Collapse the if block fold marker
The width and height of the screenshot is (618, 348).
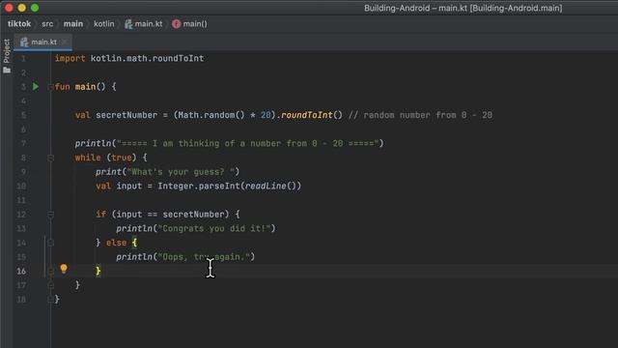click(x=50, y=215)
